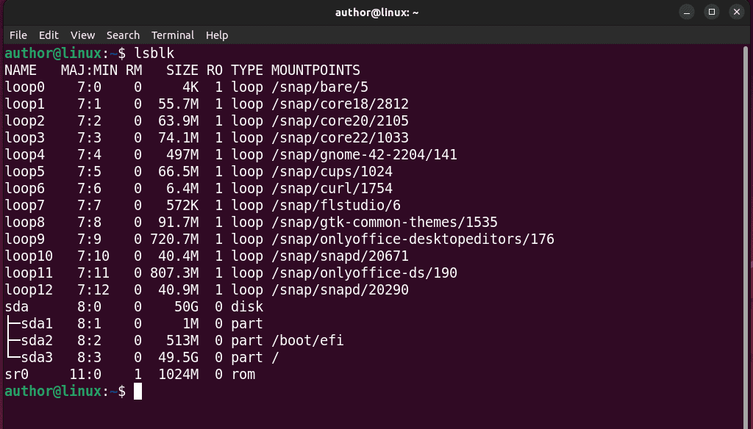Open the Edit menu
Image resolution: width=753 pixels, height=429 pixels.
(49, 35)
